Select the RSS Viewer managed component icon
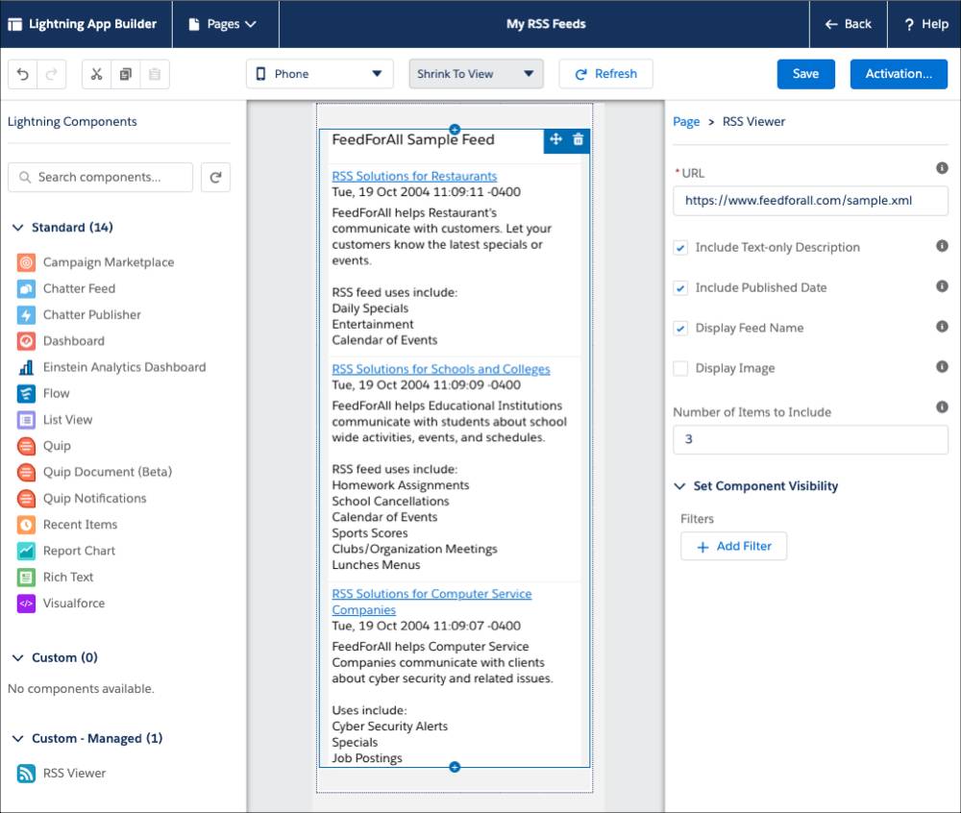 26,774
